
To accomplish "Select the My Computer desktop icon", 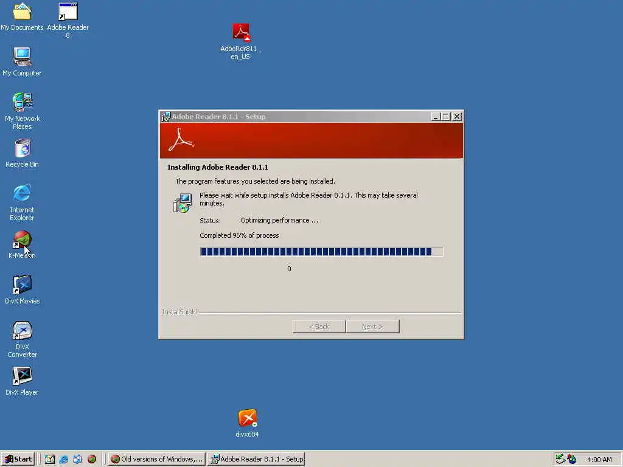I will [22, 61].
